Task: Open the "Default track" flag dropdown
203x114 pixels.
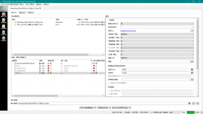Action: [157, 34]
